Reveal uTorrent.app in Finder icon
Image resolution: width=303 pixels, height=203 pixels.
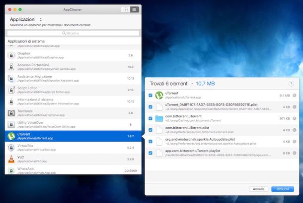pos(294,96)
